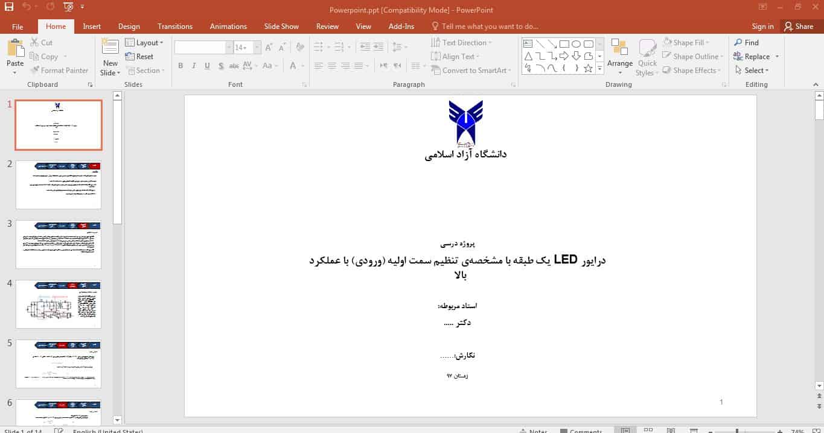Select the rectangle shape in shapes gallery
This screenshot has height=433, width=824.
click(564, 44)
